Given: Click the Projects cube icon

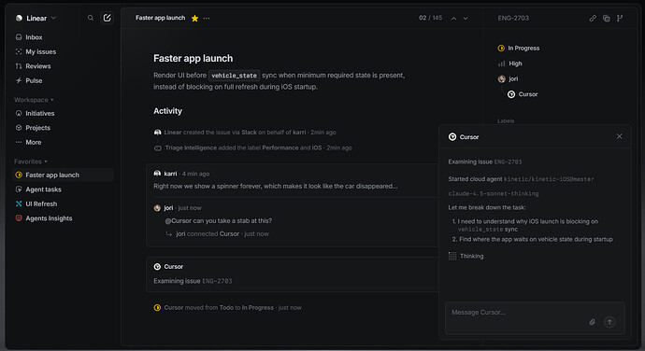Looking at the screenshot, I should pyautogui.click(x=19, y=128).
